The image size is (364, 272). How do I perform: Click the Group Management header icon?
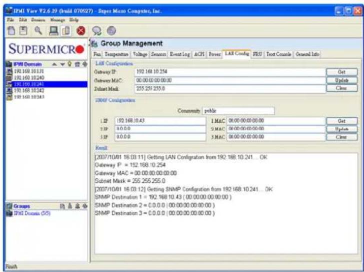click(x=94, y=44)
